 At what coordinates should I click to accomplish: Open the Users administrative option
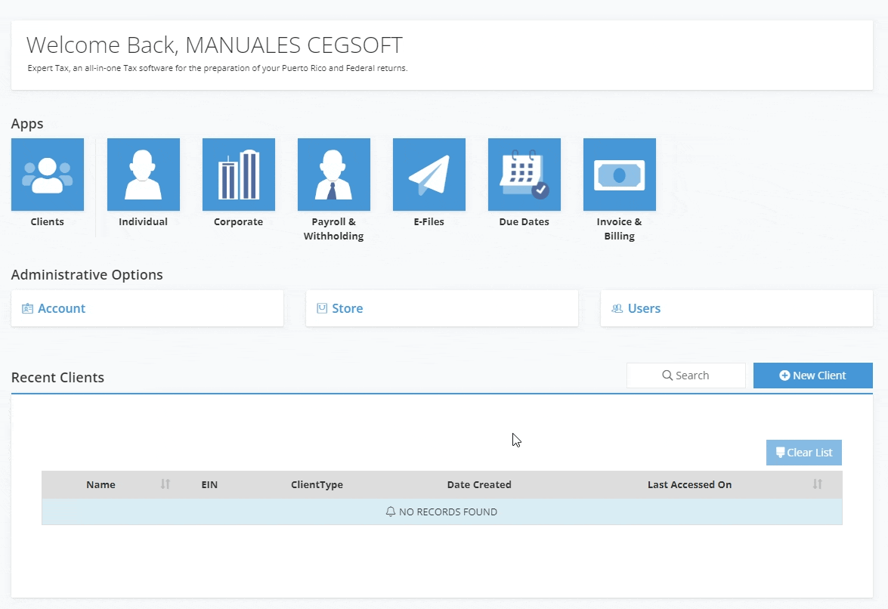click(x=644, y=308)
